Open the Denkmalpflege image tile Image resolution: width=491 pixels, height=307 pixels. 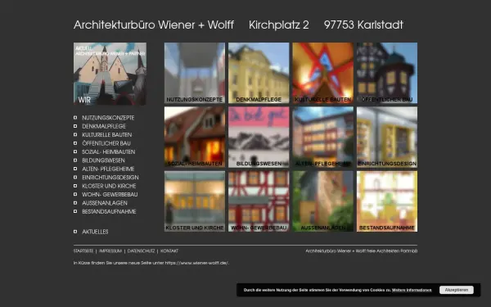259,73
